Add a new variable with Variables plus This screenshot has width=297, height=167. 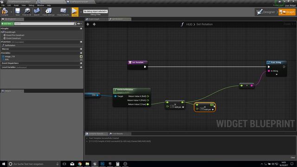click(81, 53)
